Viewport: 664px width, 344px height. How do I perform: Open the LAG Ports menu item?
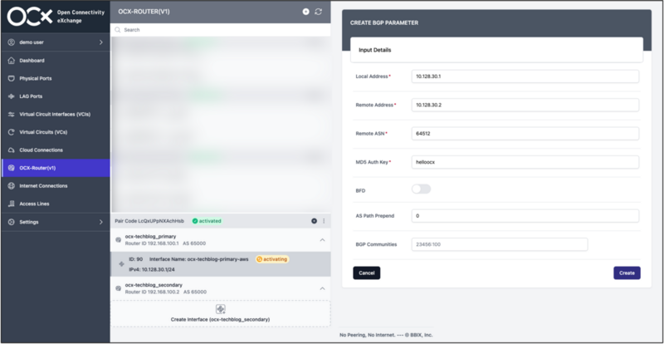(x=56, y=96)
